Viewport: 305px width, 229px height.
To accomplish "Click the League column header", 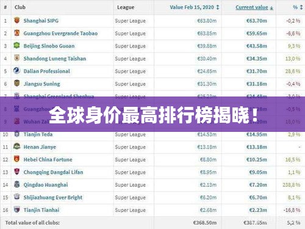I will [x=126, y=7].
